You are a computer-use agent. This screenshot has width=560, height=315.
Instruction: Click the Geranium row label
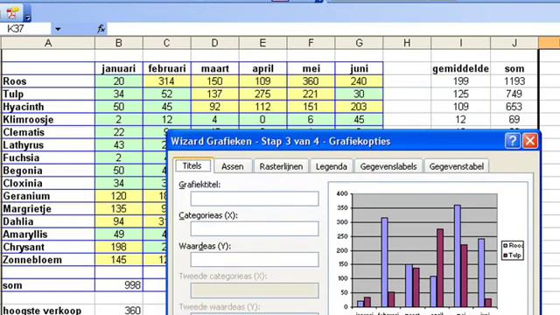(x=48, y=196)
